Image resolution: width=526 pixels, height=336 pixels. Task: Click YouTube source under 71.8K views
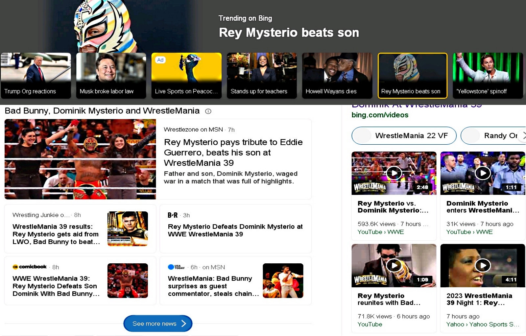(370, 324)
